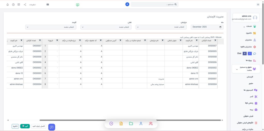Focus the جستجو search field
Image resolution: width=264 pixels, height=131 pixels.
[155, 5]
